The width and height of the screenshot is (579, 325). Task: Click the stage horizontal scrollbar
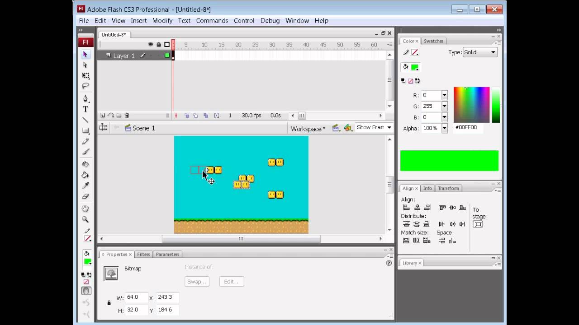click(x=241, y=239)
